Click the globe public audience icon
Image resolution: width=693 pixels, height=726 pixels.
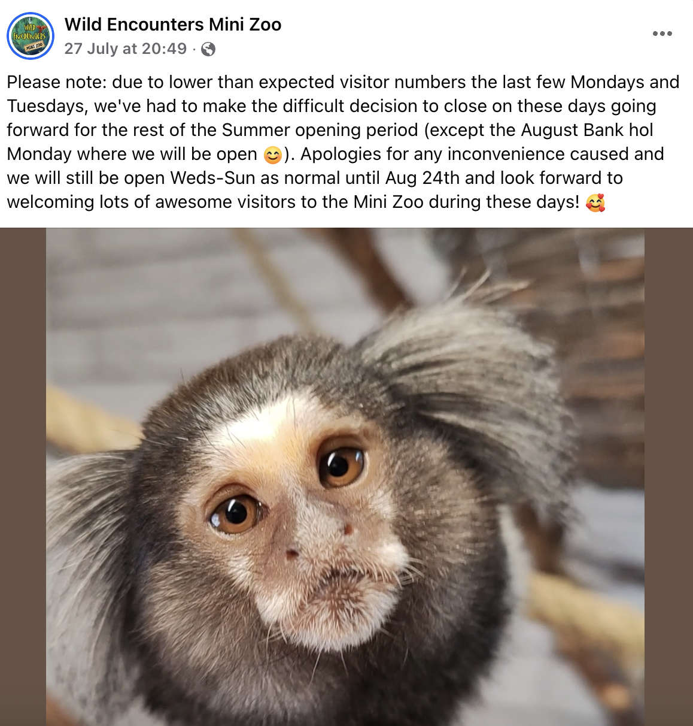[x=208, y=49]
